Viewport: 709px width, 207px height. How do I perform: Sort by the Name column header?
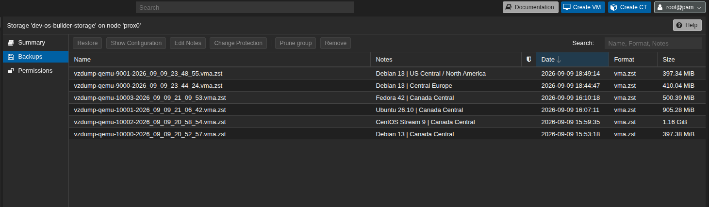pos(220,59)
